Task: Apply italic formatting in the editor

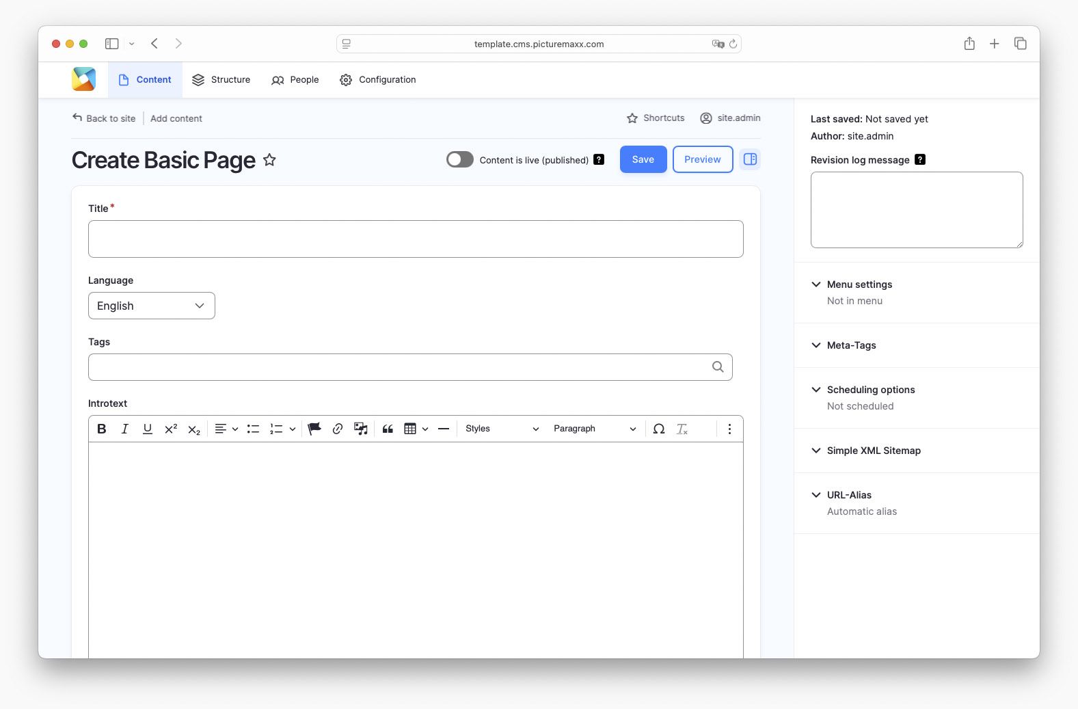Action: (x=124, y=429)
